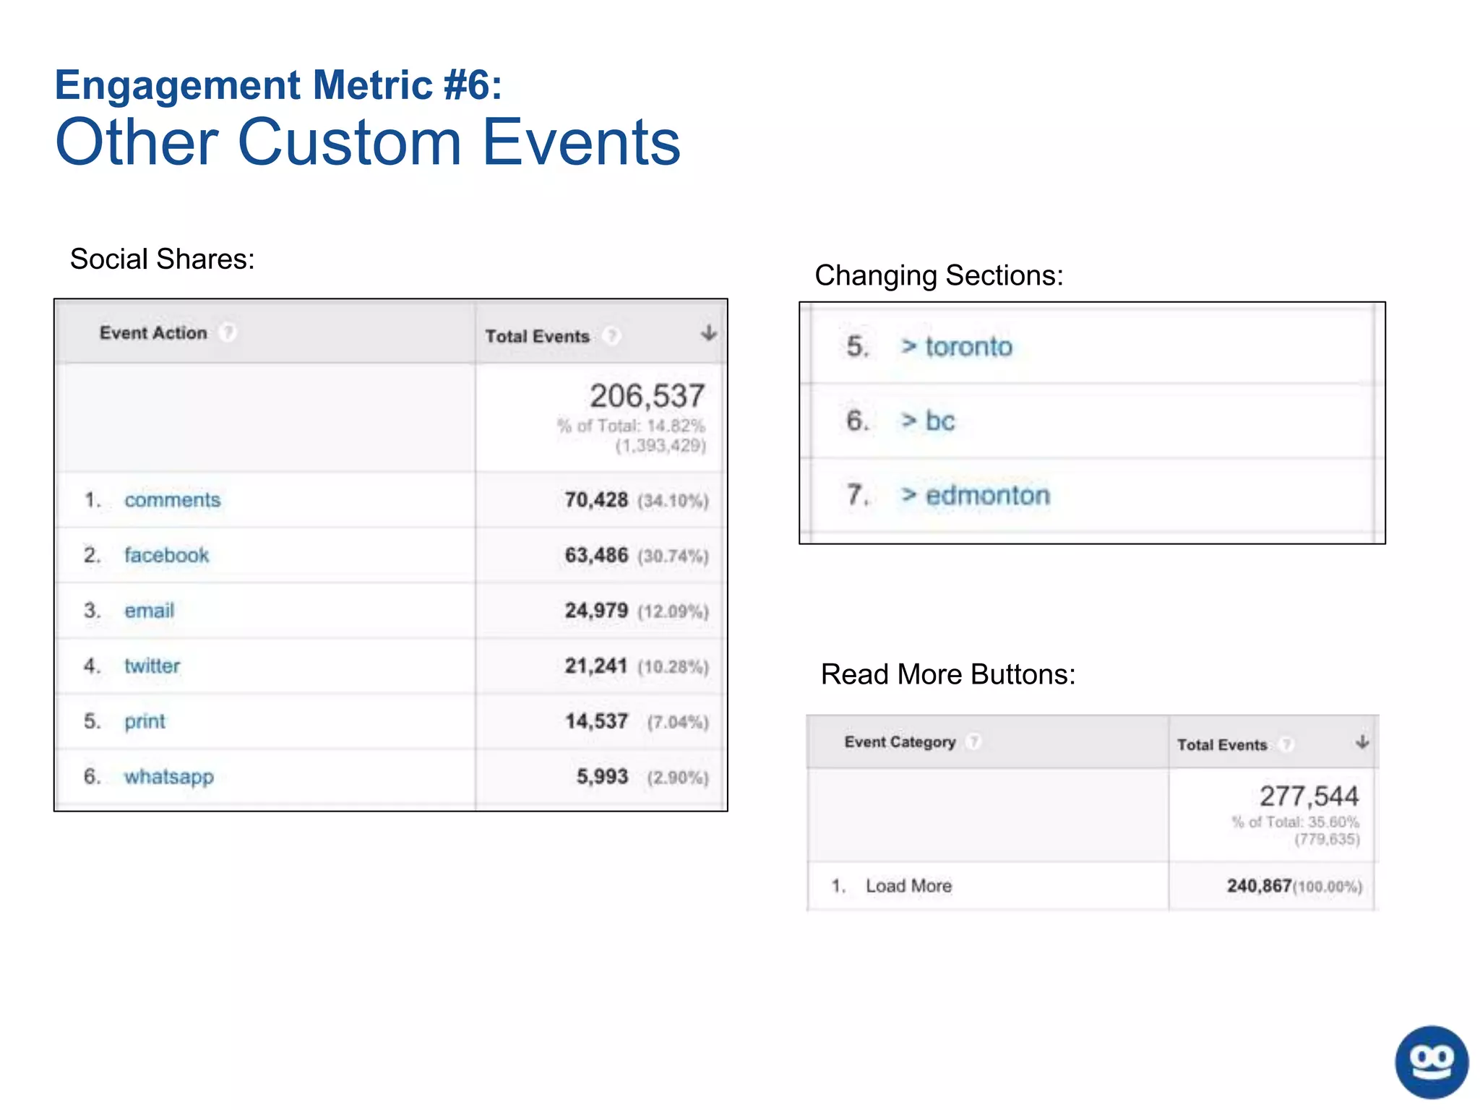This screenshot has height=1110, width=1480.
Task: Select the 100.00% Load More percentage
Action: [x=1328, y=887]
